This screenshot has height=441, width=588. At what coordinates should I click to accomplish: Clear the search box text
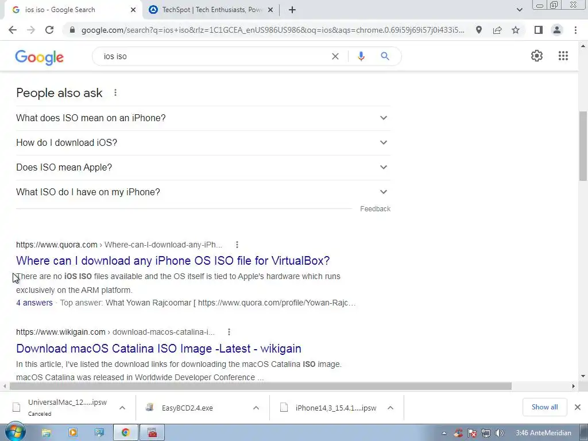pos(335,56)
